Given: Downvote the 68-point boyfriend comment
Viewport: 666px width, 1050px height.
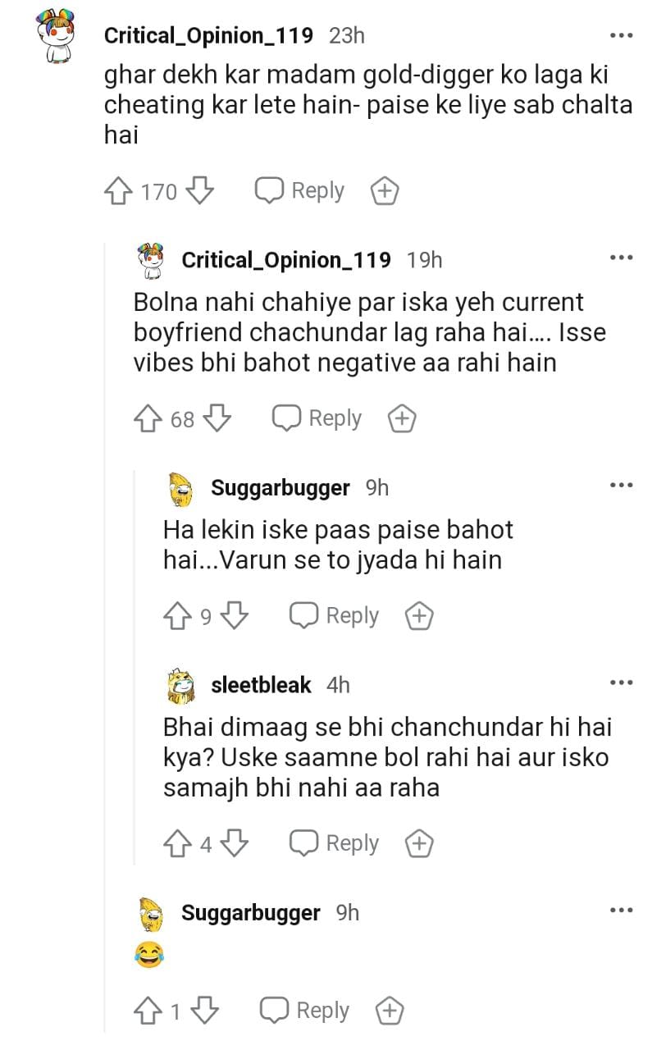Looking at the screenshot, I should (x=216, y=419).
